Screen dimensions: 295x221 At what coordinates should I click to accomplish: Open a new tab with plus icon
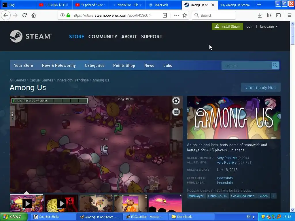tap(259, 5)
